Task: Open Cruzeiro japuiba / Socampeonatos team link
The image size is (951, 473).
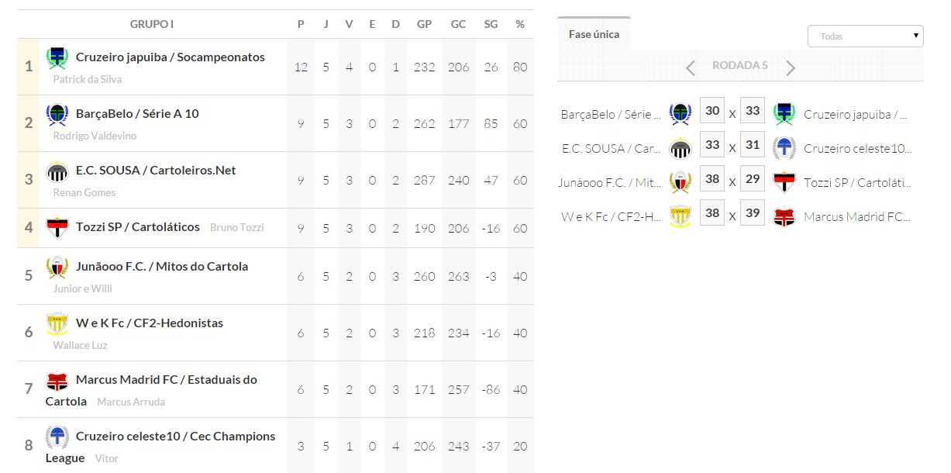Action: [170, 57]
